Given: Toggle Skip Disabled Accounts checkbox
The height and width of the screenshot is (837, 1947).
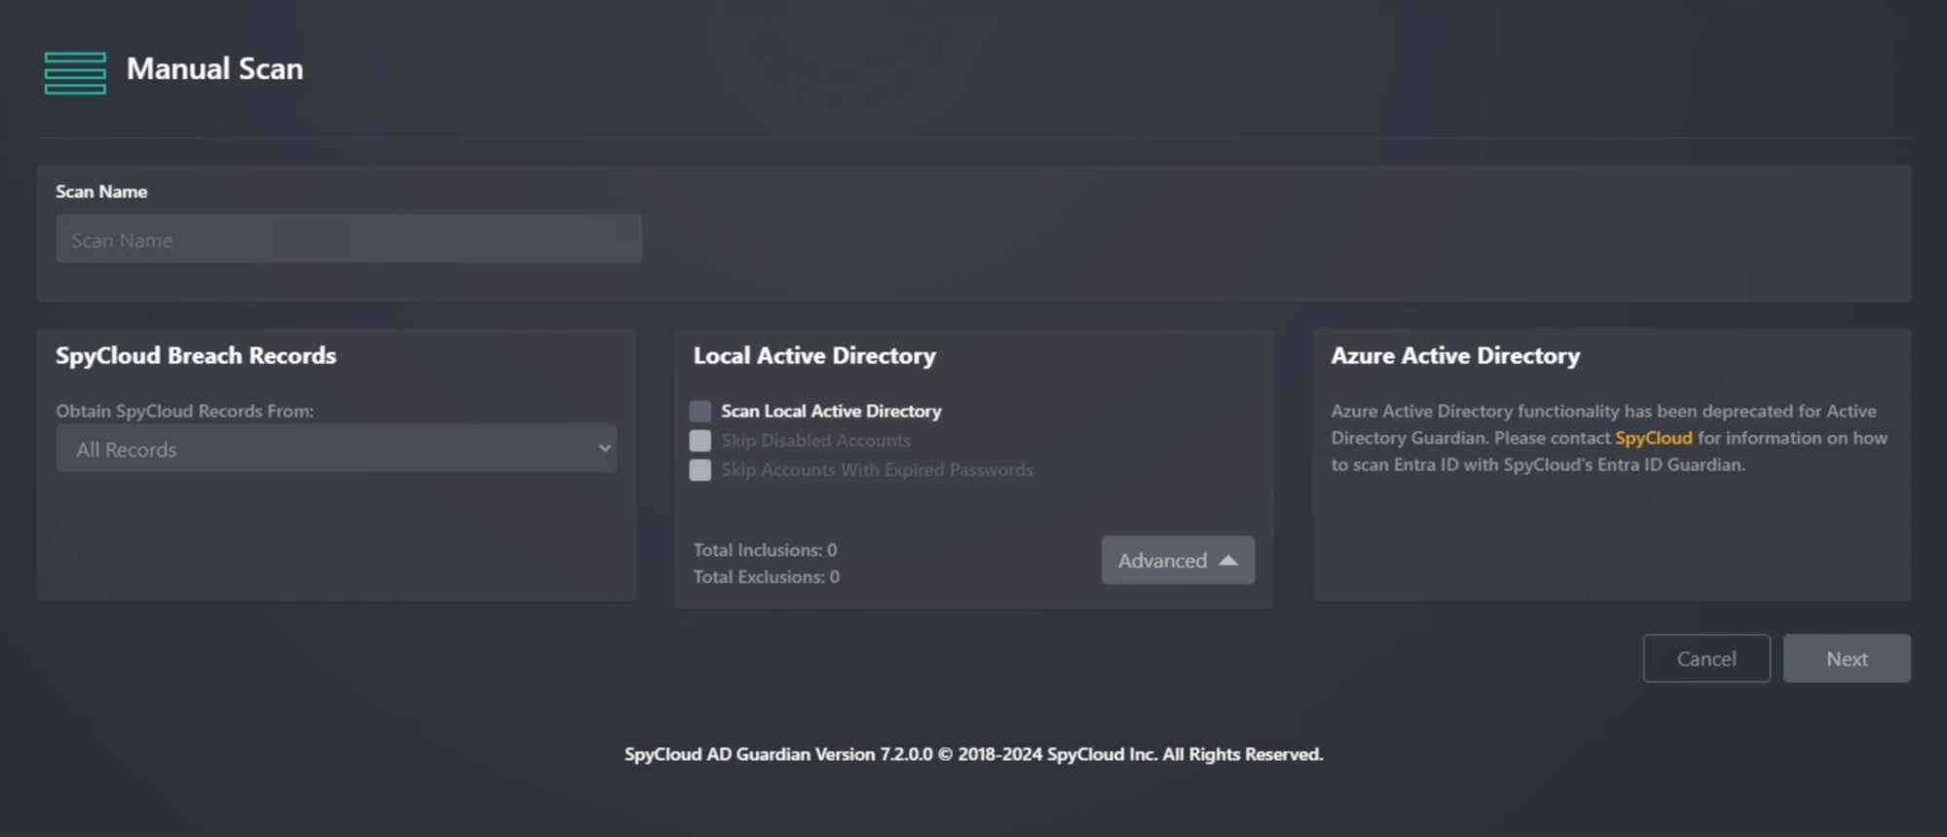Looking at the screenshot, I should click(x=700, y=440).
